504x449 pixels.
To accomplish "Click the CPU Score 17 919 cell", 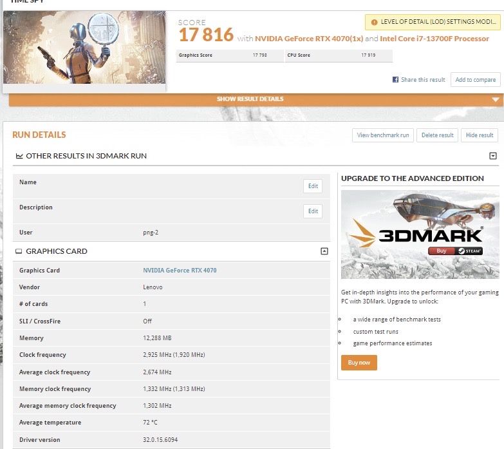I will (339, 55).
